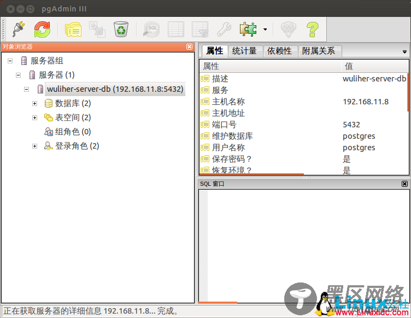
Task: Select the 描述 property row
Action: coord(304,79)
